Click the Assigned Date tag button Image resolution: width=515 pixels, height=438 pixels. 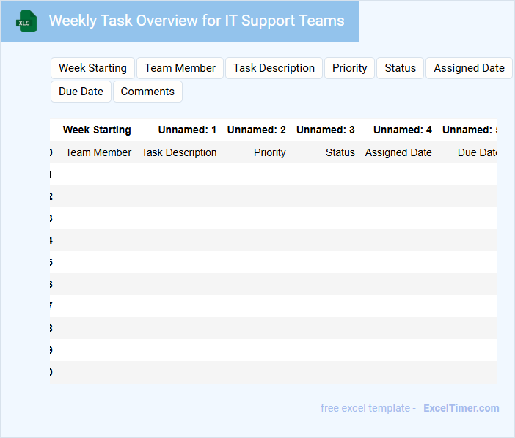pos(469,68)
